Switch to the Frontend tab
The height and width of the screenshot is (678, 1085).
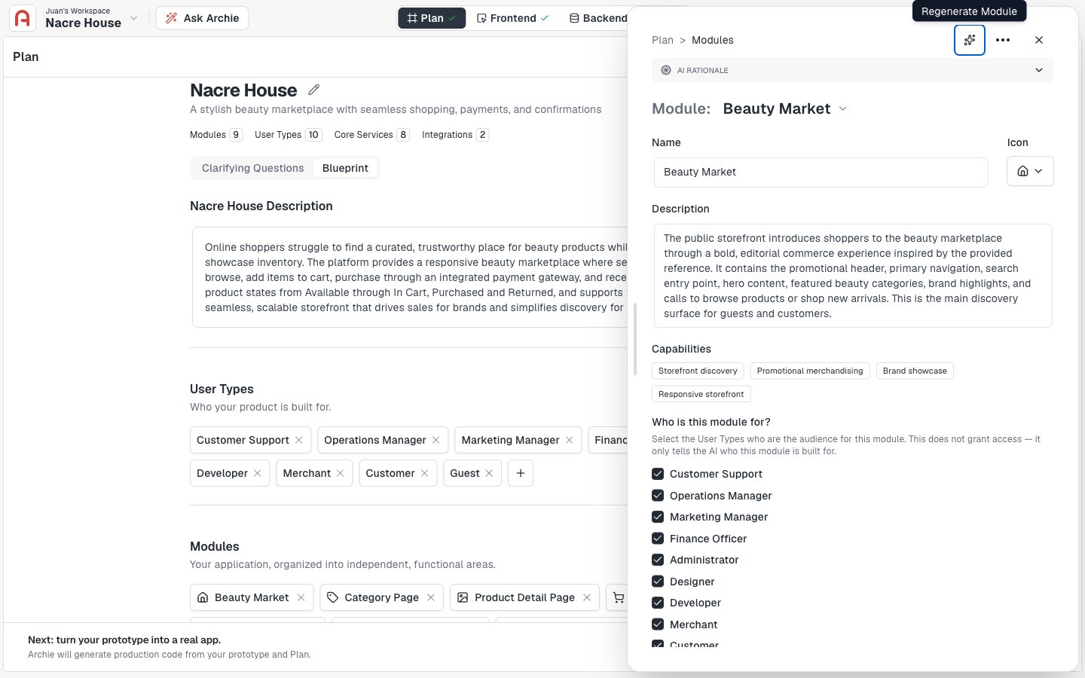coord(512,18)
